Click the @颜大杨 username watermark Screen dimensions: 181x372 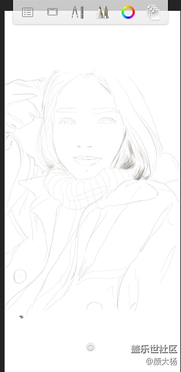pos(162,361)
